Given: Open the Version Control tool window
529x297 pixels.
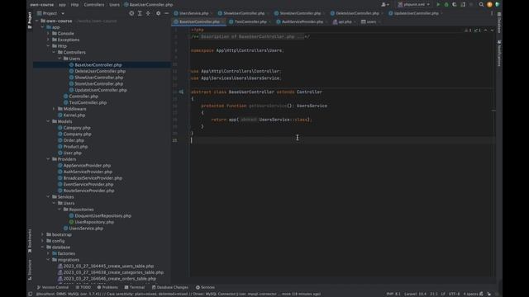Looking at the screenshot, I should point(53,288).
